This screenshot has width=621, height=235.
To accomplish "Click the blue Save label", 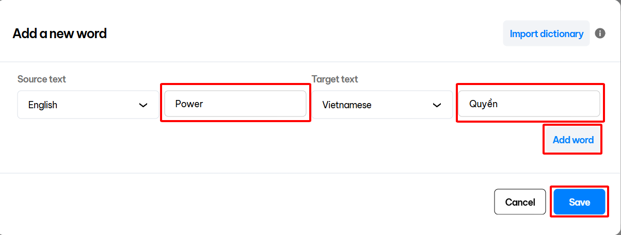I will pos(579,203).
